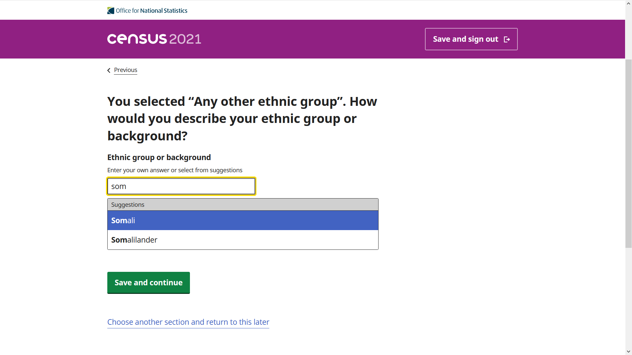Click the Previous back chevron icon
Image resolution: width=632 pixels, height=355 pixels.
click(109, 70)
